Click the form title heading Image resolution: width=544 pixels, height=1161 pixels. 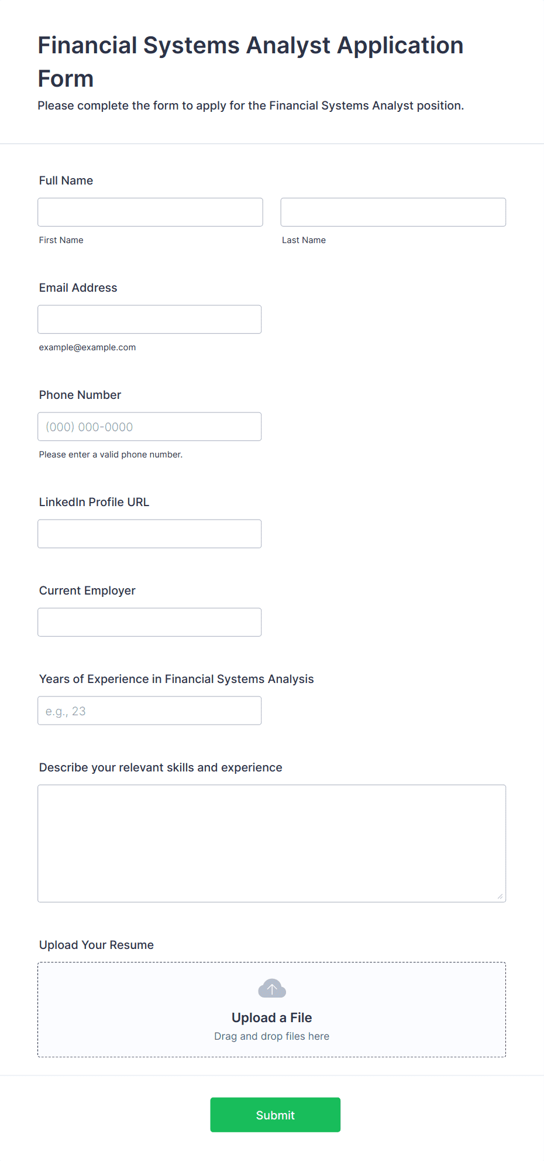(251, 62)
